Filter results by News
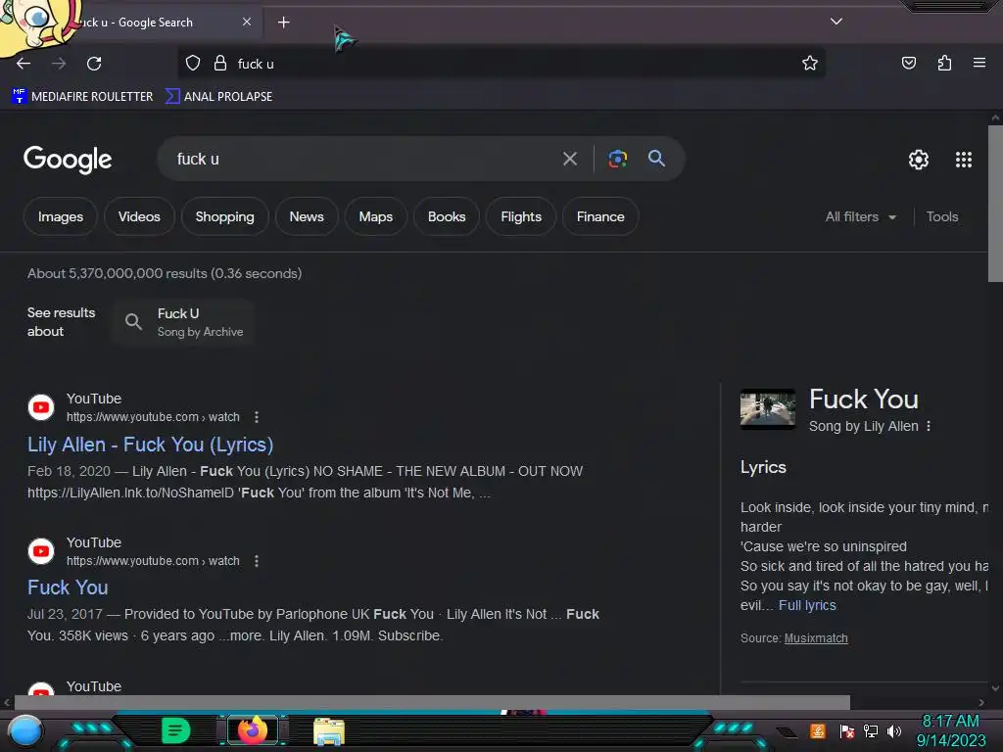Image resolution: width=1003 pixels, height=752 pixels. coord(307,216)
